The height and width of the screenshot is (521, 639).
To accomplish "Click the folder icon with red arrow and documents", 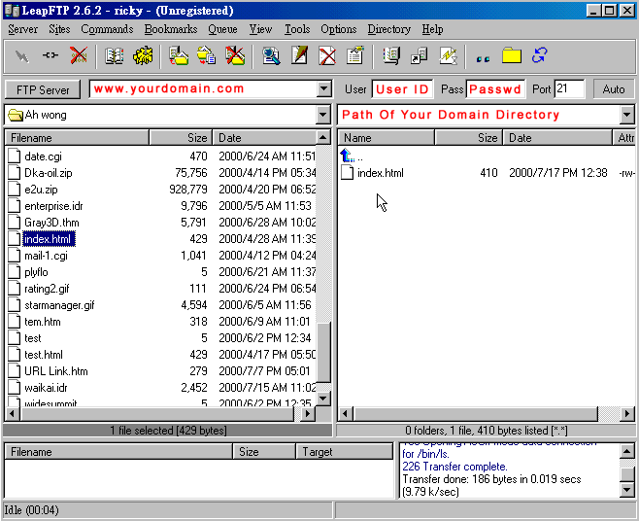I will (x=206, y=56).
